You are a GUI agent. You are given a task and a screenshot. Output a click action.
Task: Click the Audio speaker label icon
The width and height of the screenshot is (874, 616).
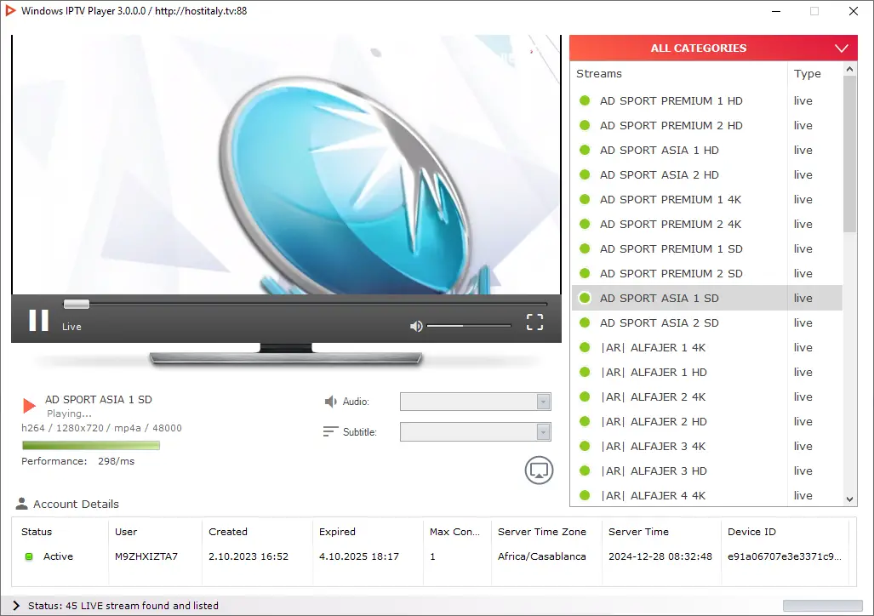pyautogui.click(x=330, y=402)
